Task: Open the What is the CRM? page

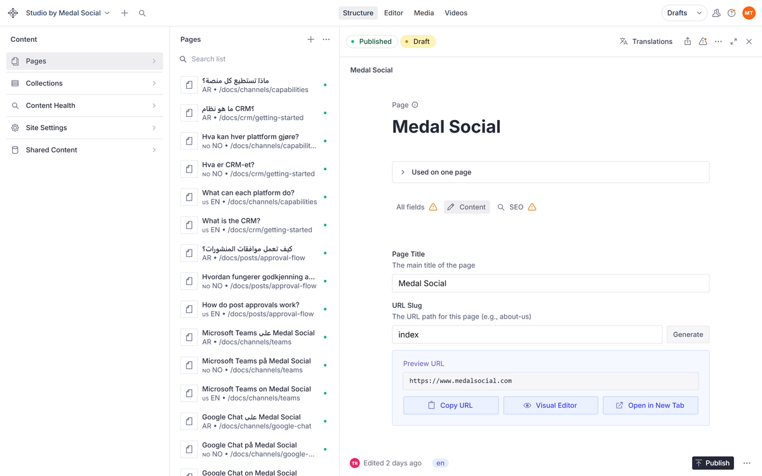Action: tap(254, 225)
